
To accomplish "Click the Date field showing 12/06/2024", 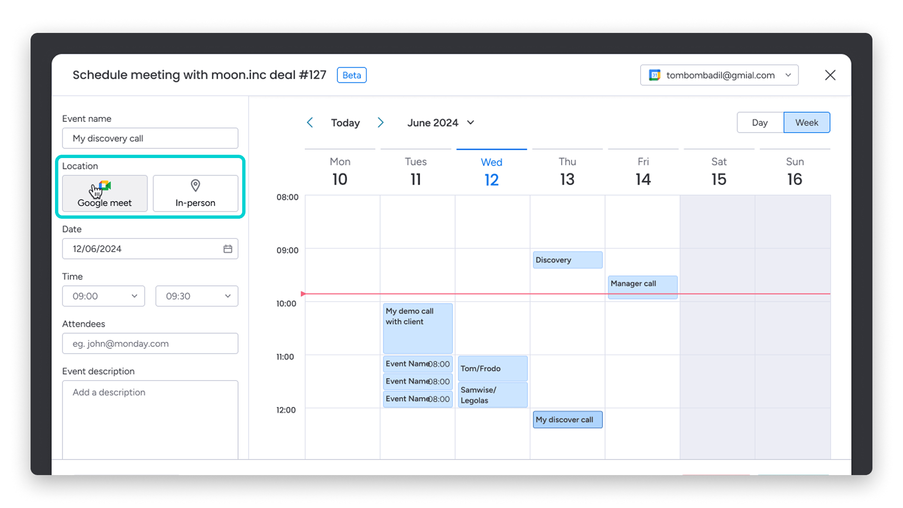I will [150, 249].
